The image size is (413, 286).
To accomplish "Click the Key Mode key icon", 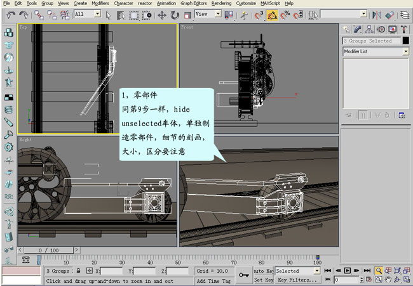I will pyautogui.click(x=243, y=275).
